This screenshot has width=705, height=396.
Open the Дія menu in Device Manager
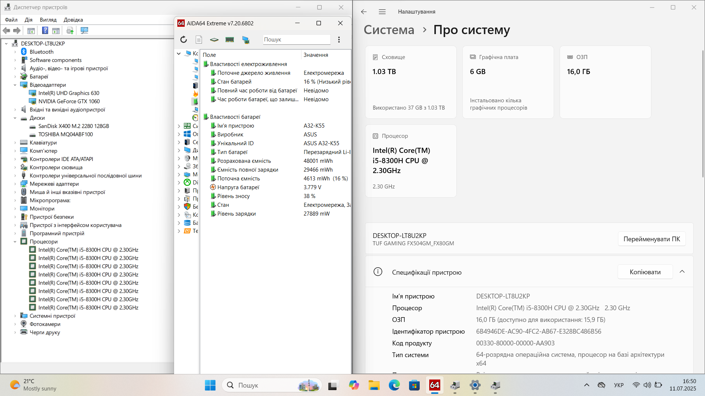[x=29, y=20]
